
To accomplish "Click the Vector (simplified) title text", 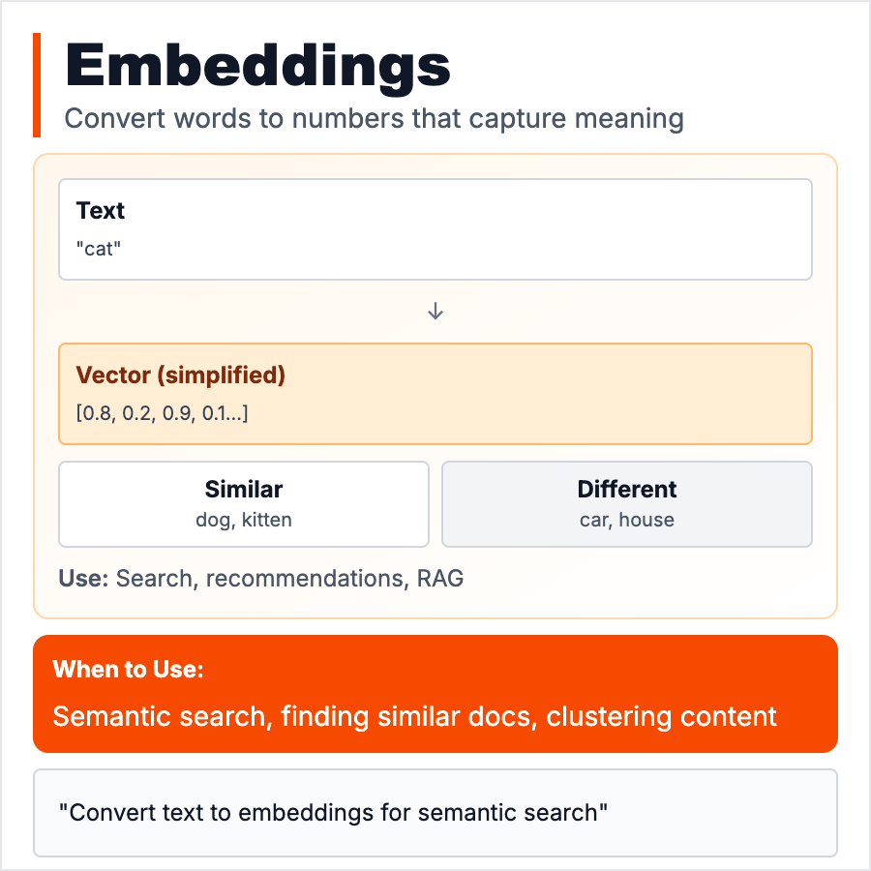I will coord(181,375).
